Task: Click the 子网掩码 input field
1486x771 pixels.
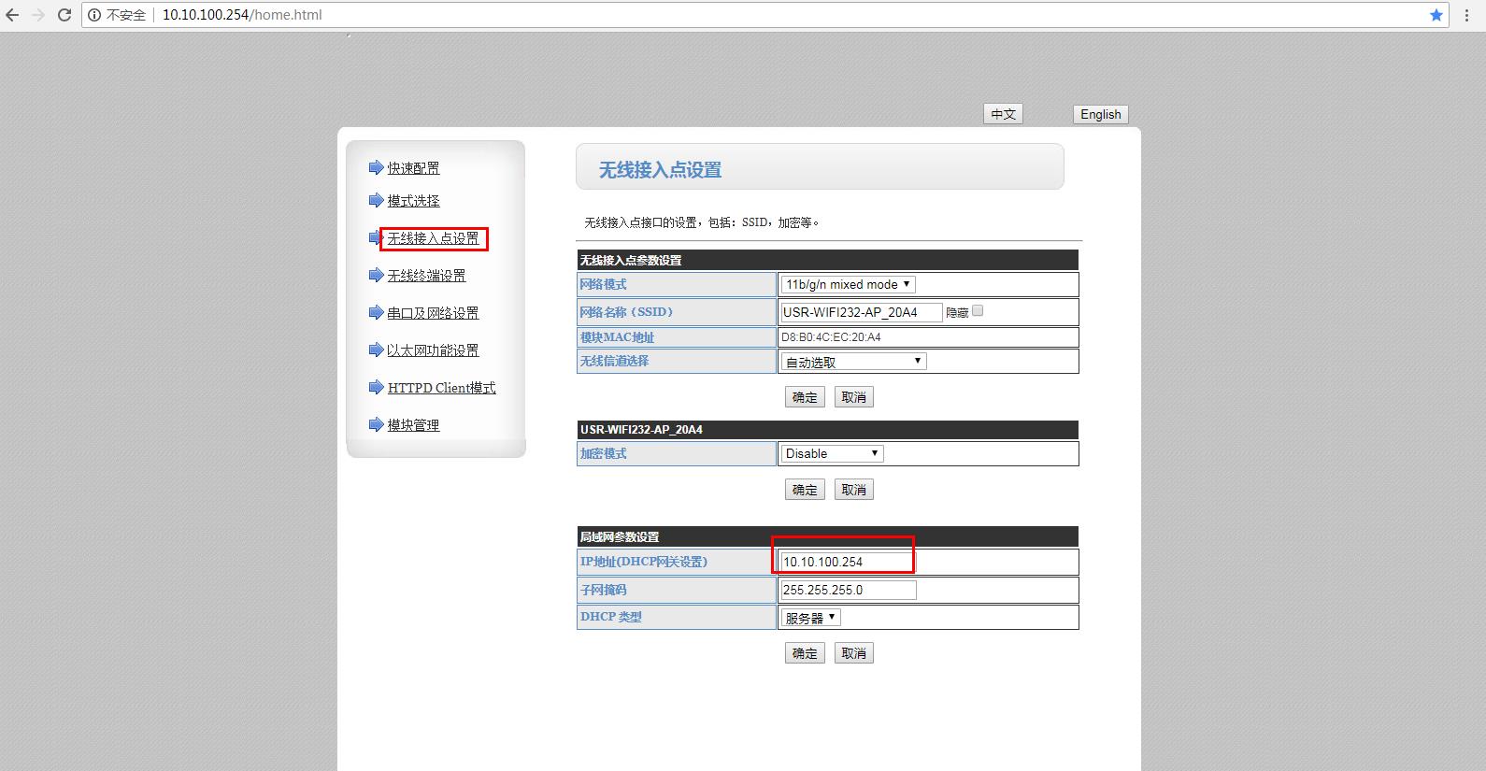Action: [x=848, y=590]
